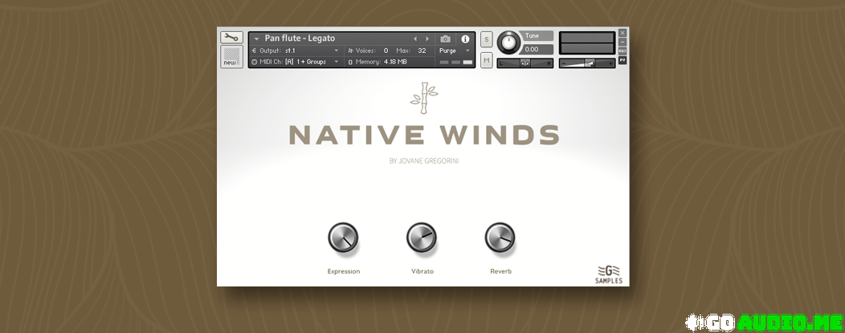Click the Output euro-style icon
The image size is (845, 333).
click(x=254, y=51)
